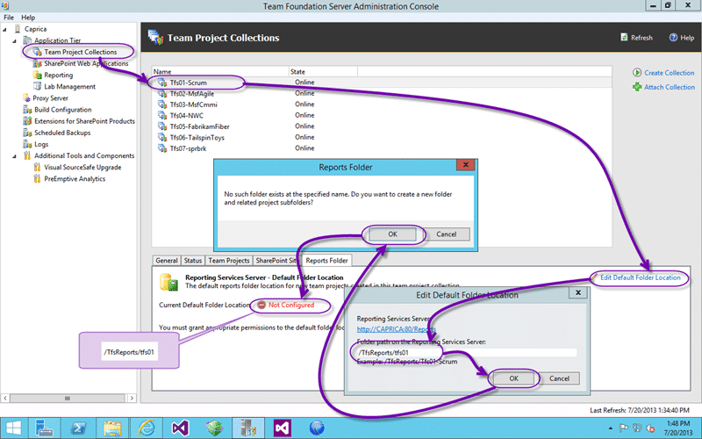Sort collections by Name column header
Image resolution: width=702 pixels, height=439 pixels.
(x=221, y=72)
